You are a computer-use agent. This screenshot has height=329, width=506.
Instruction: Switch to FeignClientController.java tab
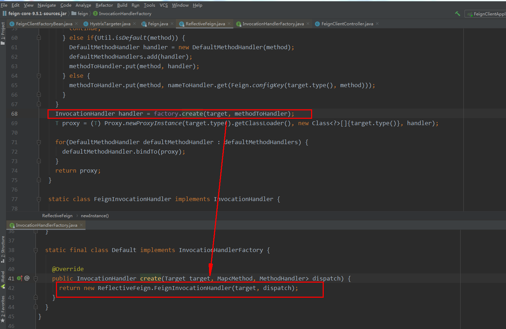[347, 24]
